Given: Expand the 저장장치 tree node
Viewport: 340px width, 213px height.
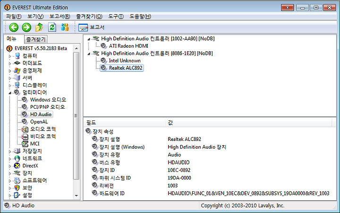Looking at the screenshot, I should point(10,152).
